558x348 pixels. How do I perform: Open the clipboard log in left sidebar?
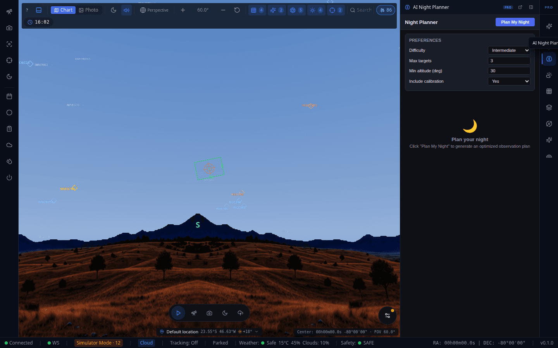pos(9,129)
